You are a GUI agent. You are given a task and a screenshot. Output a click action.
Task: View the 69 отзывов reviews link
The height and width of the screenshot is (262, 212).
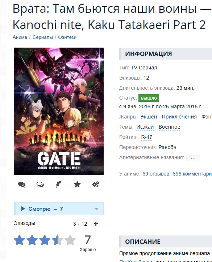[x=156, y=174]
